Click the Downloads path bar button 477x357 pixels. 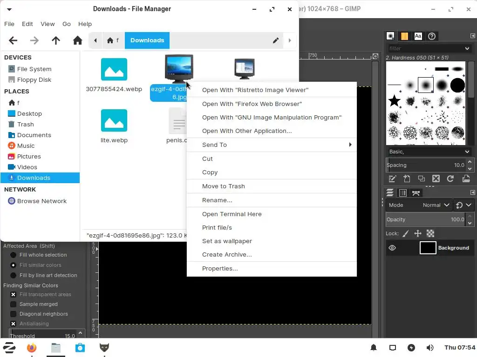tap(147, 40)
